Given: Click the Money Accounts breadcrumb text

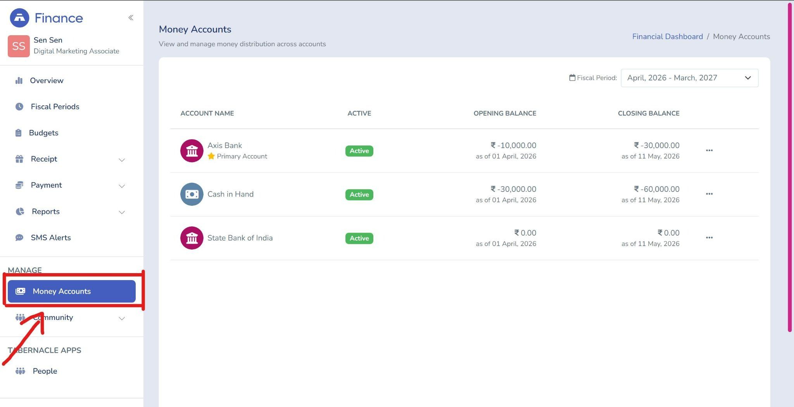Looking at the screenshot, I should click(741, 36).
